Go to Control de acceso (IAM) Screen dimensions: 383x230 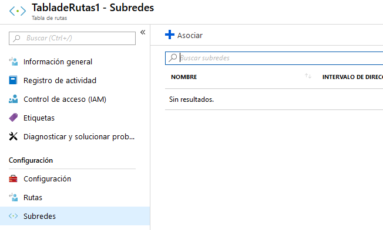65,99
